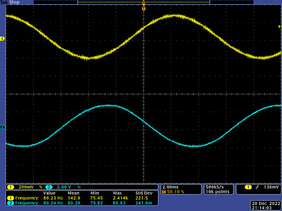Viewport: 282px width, 211px height.
Task: Click the 21:14:03 time readout
Action: coord(262,208)
